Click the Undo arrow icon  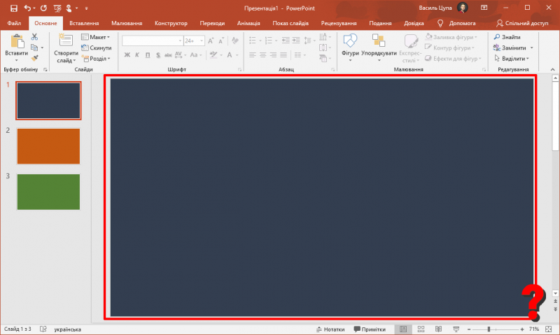28,8
